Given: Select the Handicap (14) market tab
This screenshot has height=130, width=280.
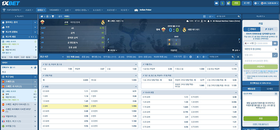Looking at the screenshot, I should (96, 57).
